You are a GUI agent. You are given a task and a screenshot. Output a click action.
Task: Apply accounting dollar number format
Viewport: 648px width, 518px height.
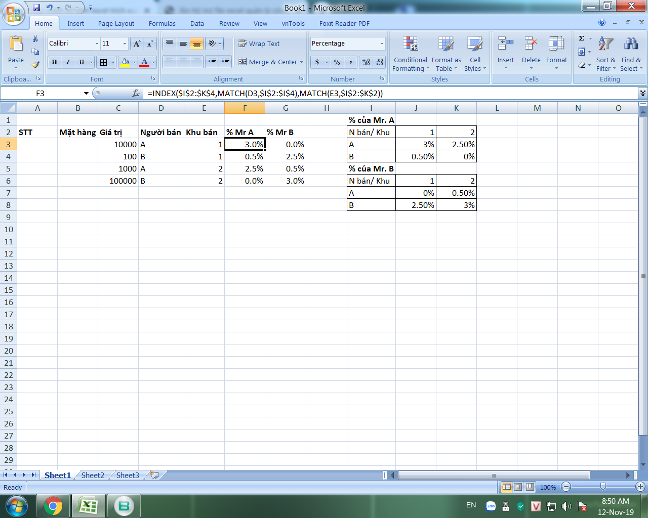click(317, 62)
